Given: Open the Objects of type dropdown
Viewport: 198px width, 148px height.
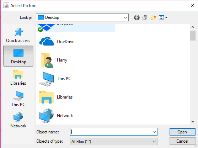Looking at the screenshot, I should (114, 141).
